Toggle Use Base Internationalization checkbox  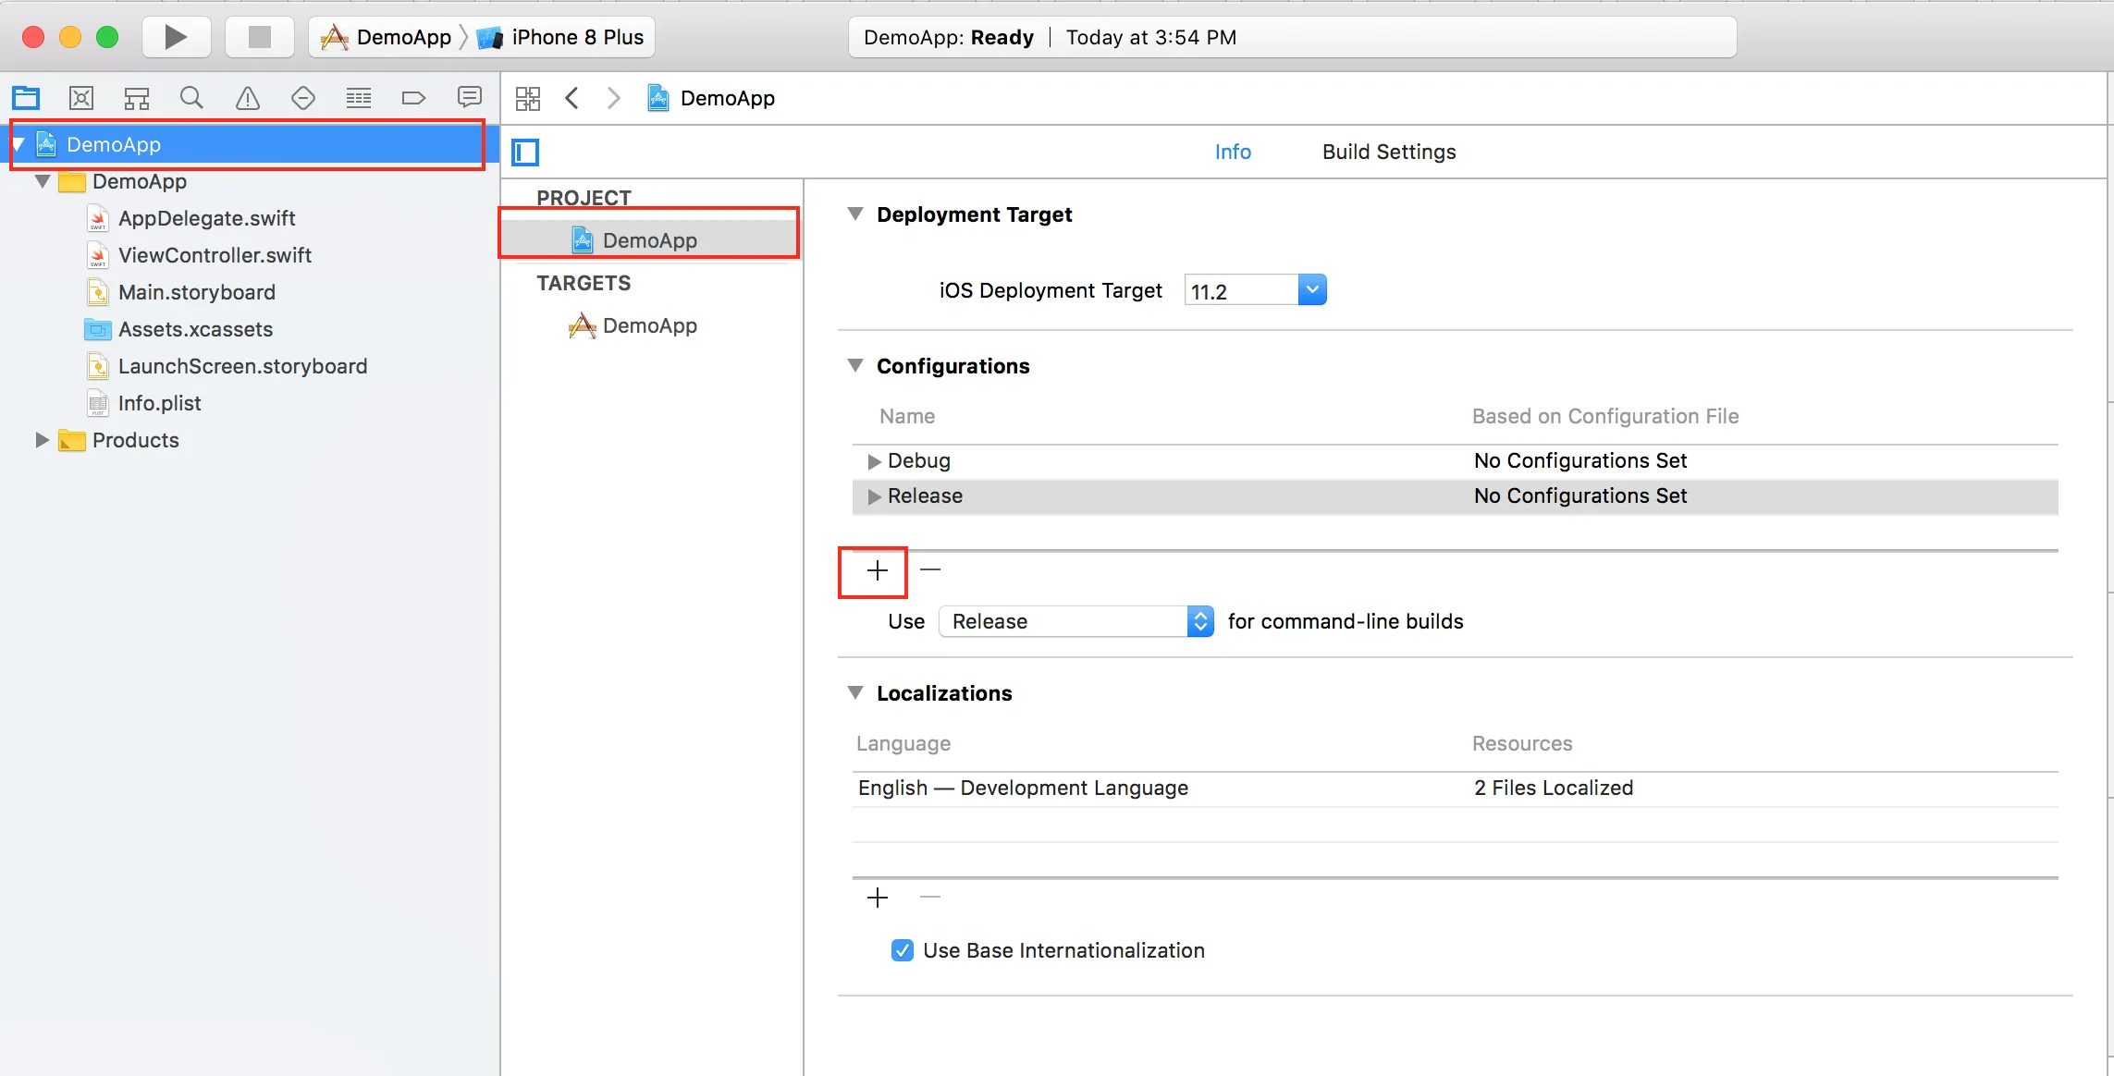(x=903, y=950)
